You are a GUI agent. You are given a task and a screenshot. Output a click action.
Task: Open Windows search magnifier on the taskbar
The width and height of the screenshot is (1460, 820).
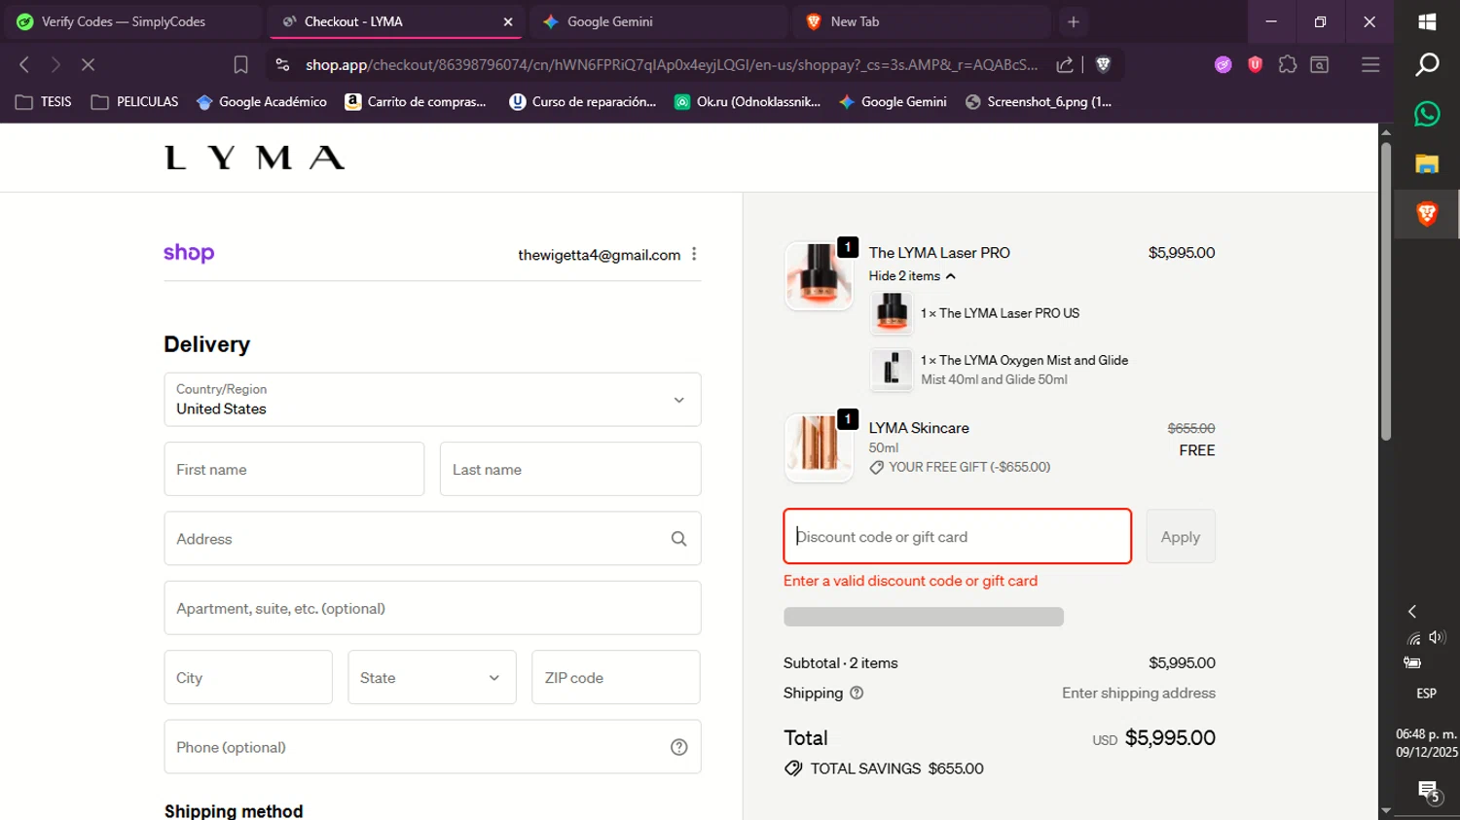click(1427, 65)
